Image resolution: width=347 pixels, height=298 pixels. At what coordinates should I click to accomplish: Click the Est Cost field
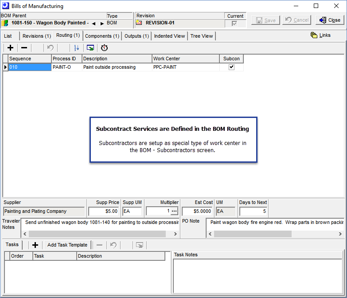[x=197, y=211]
